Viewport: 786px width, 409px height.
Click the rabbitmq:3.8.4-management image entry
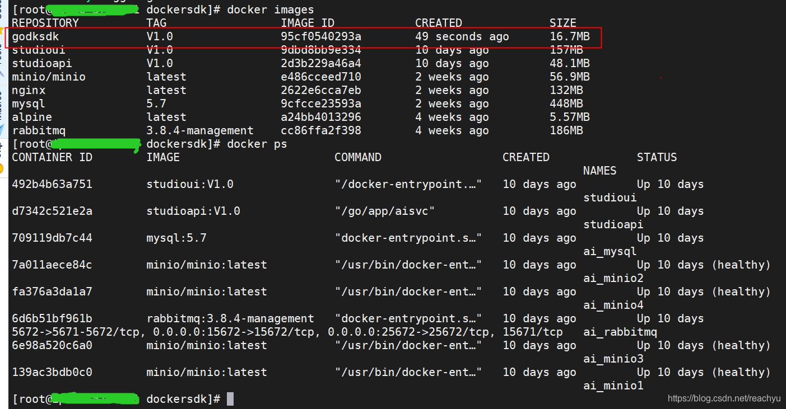coord(230,318)
